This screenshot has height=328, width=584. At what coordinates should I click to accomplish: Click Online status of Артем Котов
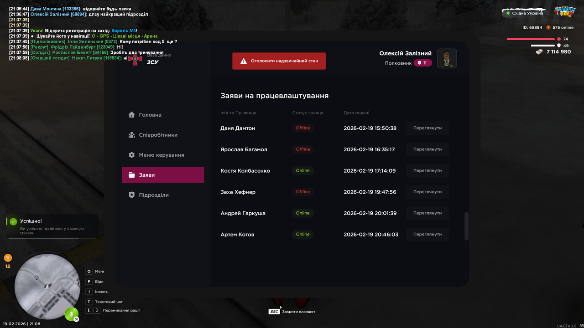(x=303, y=234)
